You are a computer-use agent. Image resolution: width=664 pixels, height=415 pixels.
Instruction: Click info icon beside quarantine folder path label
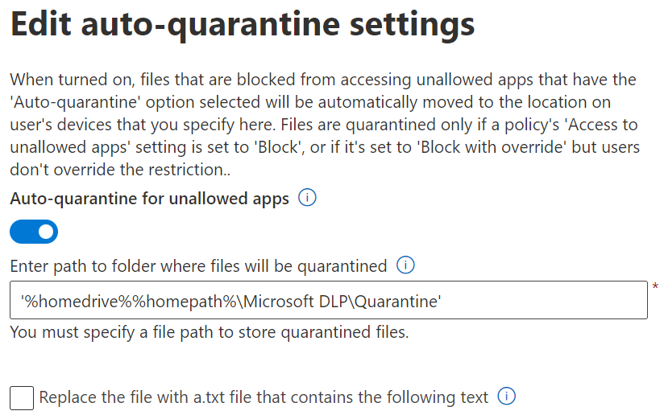405,265
